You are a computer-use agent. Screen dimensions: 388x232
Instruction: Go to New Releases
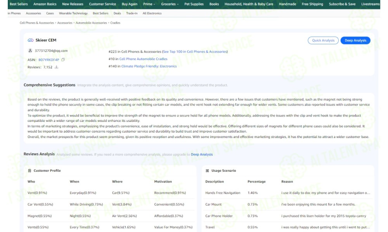pyautogui.click(x=73, y=4)
